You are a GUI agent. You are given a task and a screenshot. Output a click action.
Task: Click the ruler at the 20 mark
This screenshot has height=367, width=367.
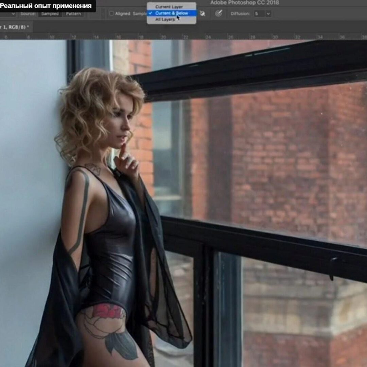163,37
